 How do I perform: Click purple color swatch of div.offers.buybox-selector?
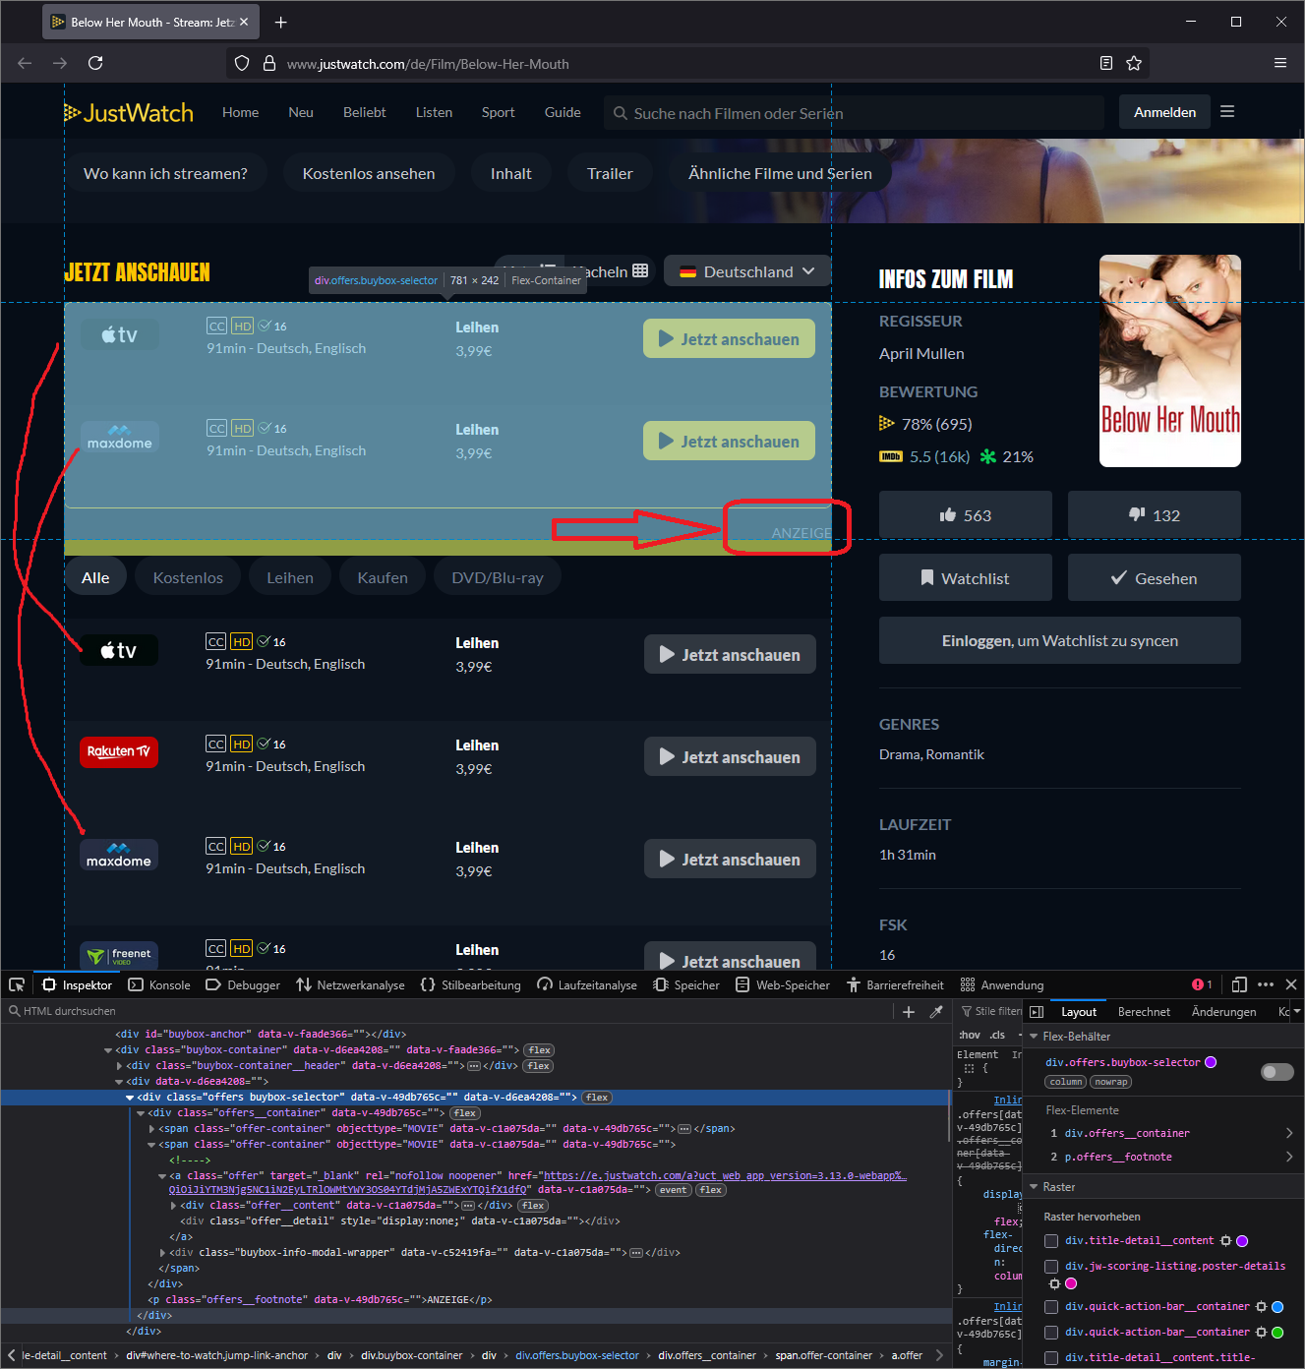(x=1211, y=1062)
